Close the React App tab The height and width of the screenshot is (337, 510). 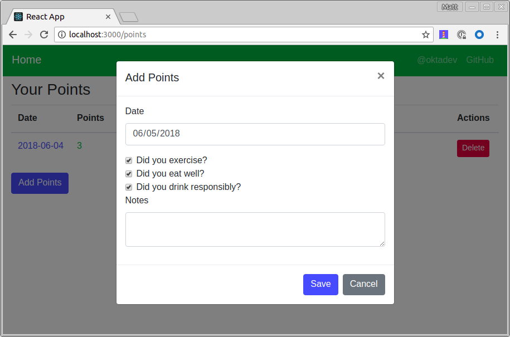108,17
